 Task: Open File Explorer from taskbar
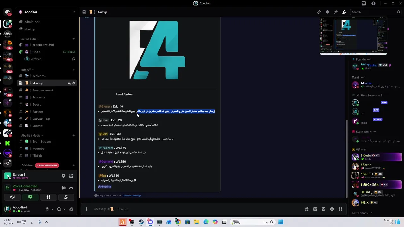[196, 222]
